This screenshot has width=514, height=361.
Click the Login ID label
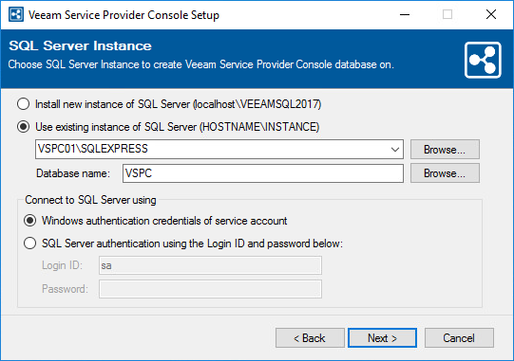coord(63,265)
